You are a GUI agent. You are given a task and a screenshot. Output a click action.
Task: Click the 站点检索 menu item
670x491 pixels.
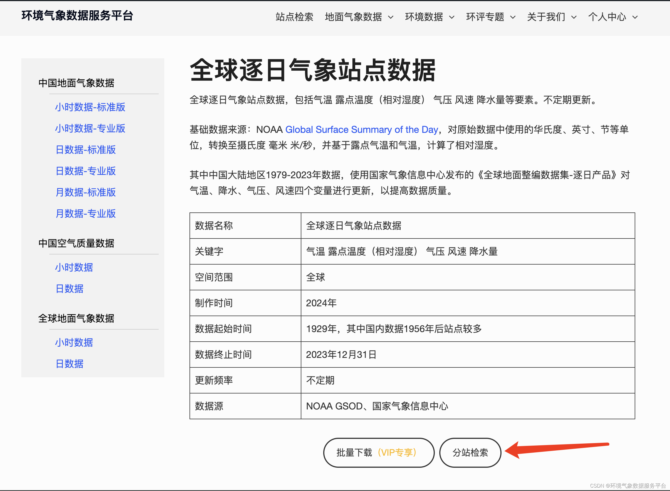(x=294, y=17)
